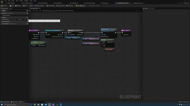190x106 pixels.
Task: Navigate back in graph history
Action: [34, 11]
